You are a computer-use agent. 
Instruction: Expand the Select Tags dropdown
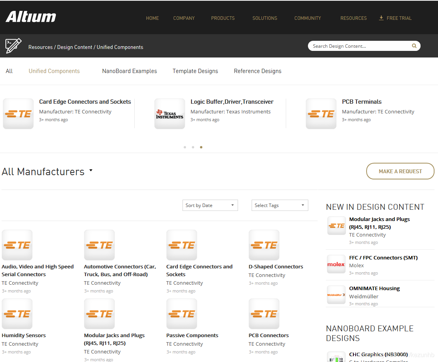[280, 205]
